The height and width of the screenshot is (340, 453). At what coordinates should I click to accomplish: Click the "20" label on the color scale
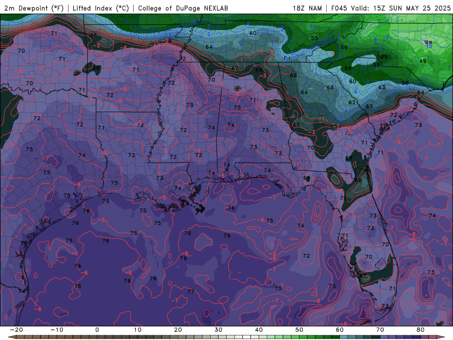[x=178, y=330]
